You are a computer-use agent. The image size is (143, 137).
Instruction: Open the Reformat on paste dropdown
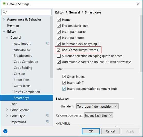(x=98, y=115)
